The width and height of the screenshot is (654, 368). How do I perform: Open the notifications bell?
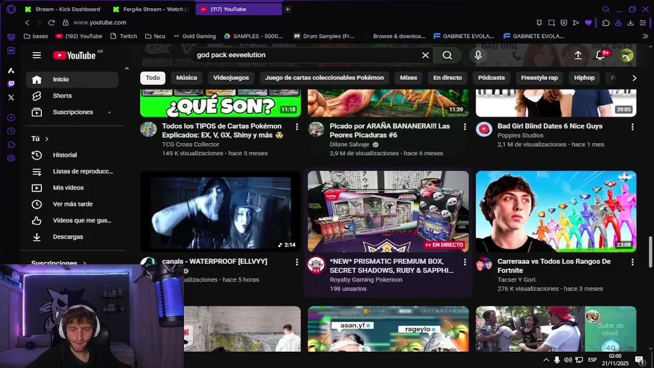(x=600, y=55)
